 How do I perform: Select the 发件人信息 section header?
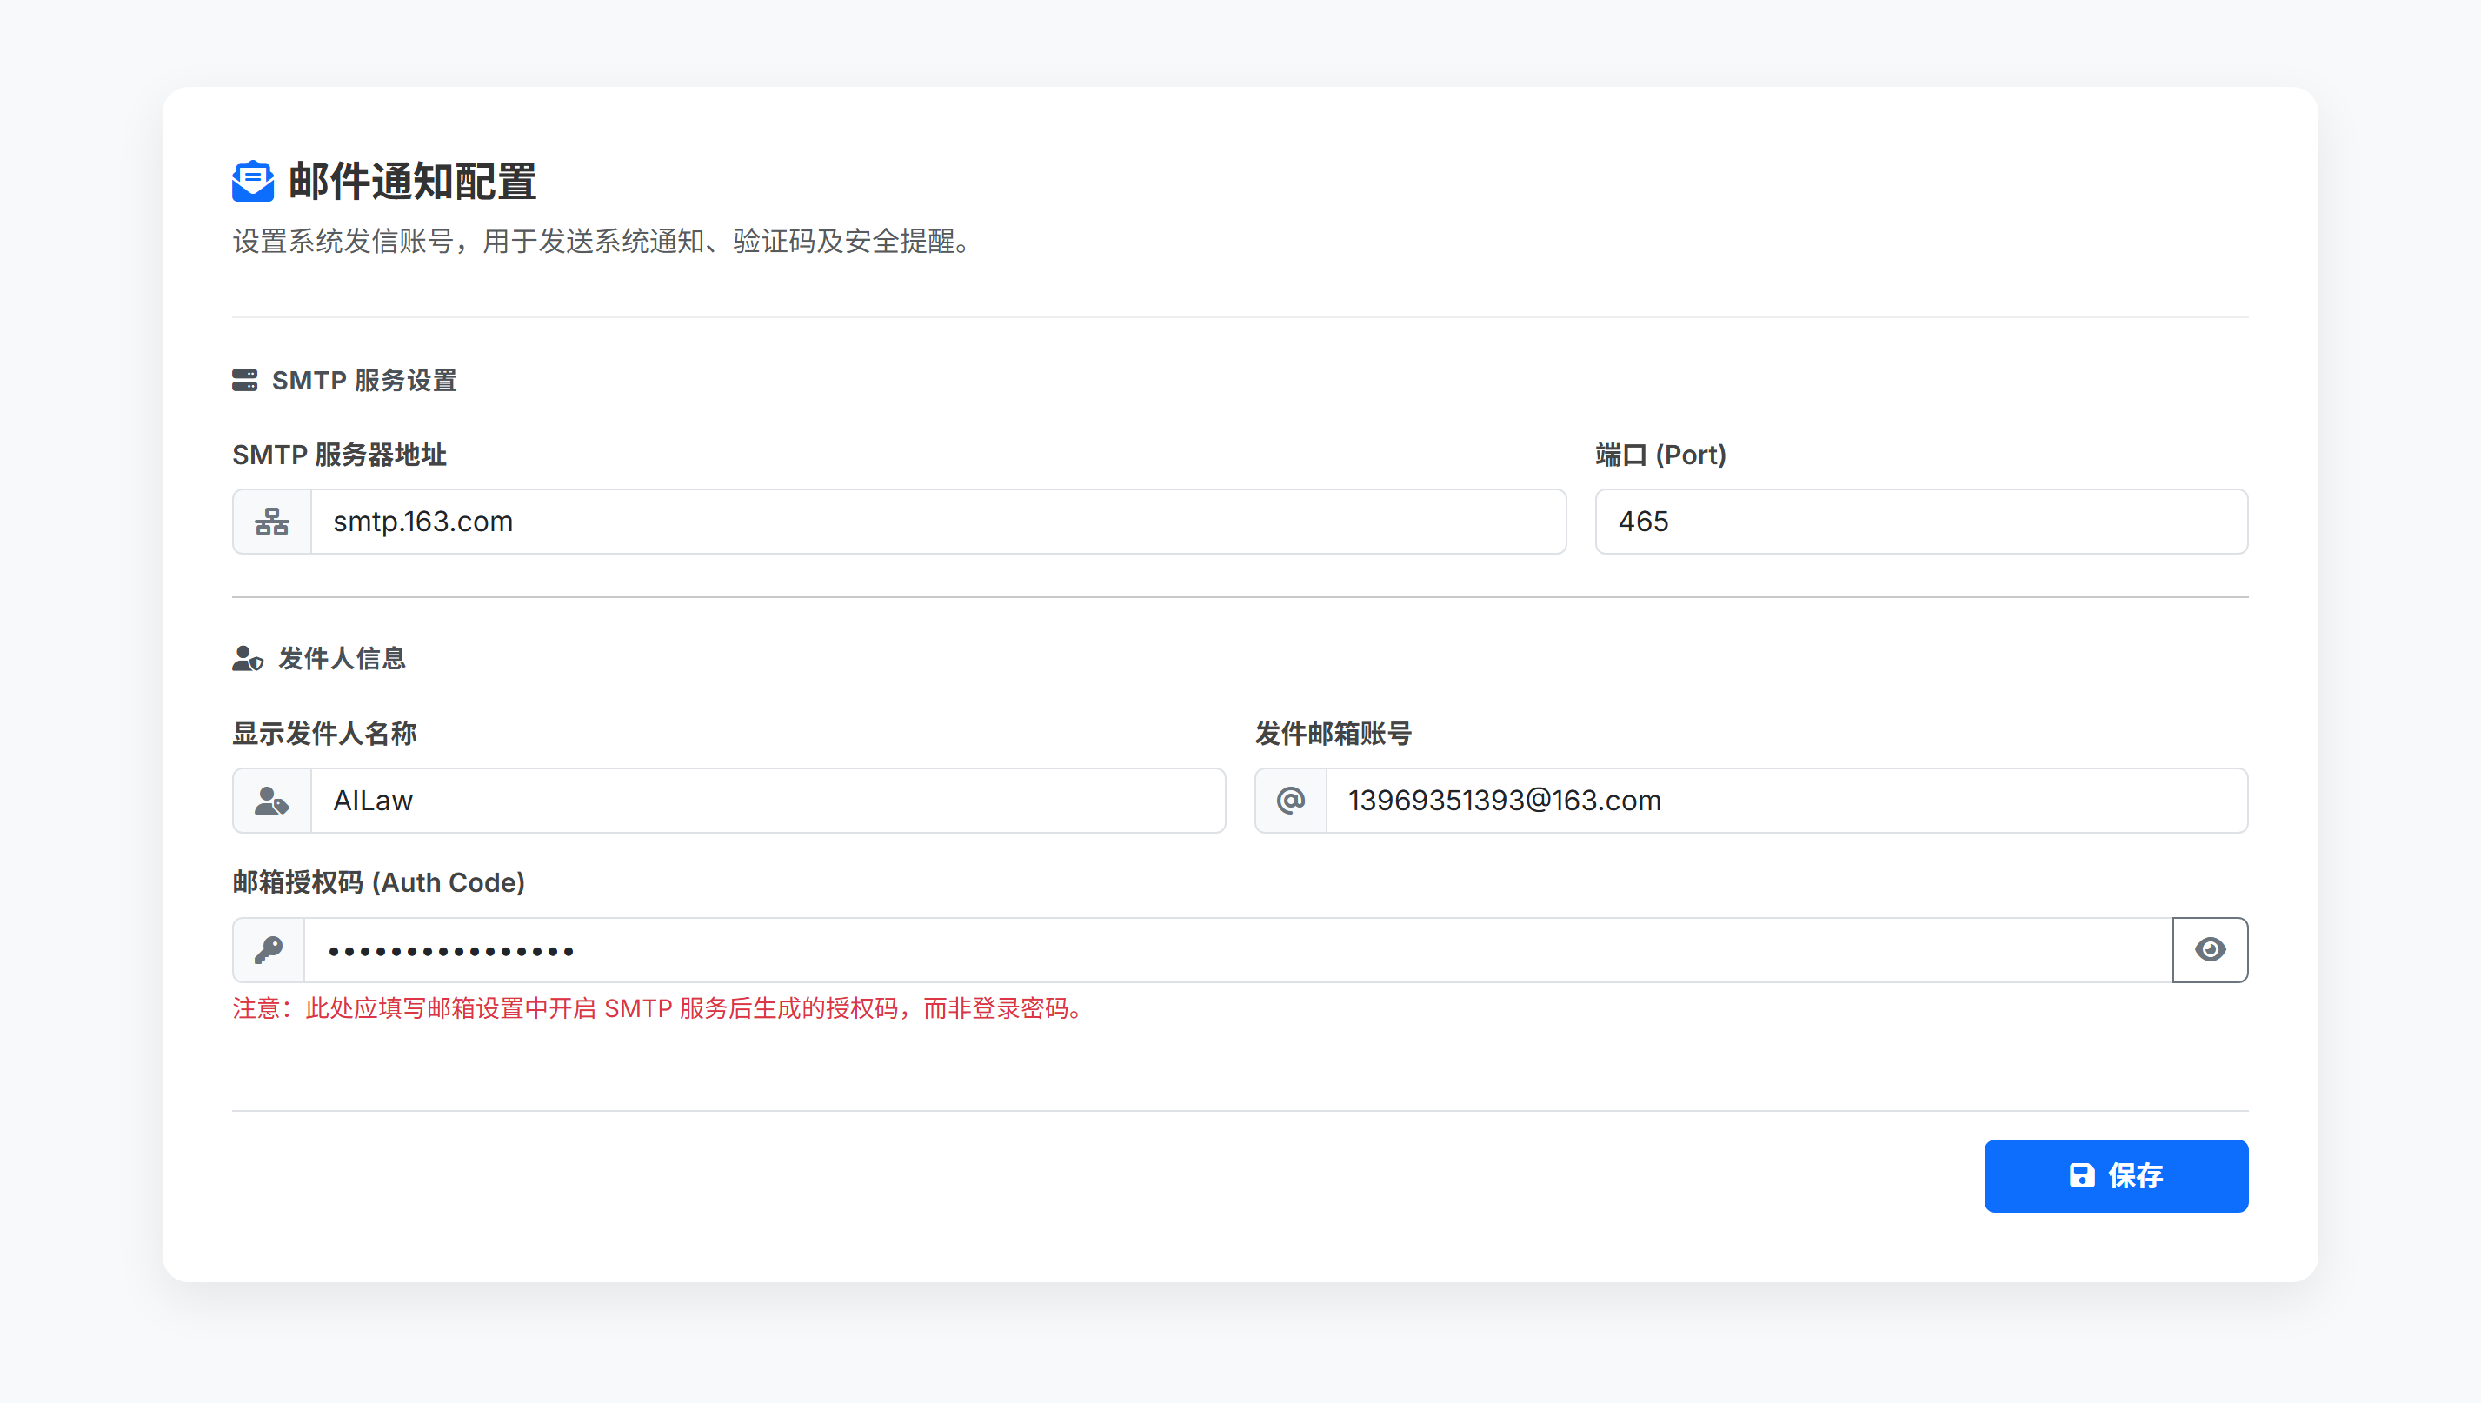click(340, 659)
